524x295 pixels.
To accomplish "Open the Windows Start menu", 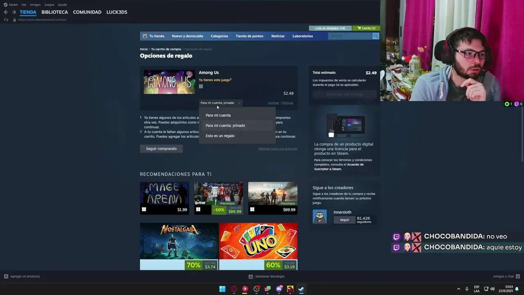I will (x=222, y=289).
